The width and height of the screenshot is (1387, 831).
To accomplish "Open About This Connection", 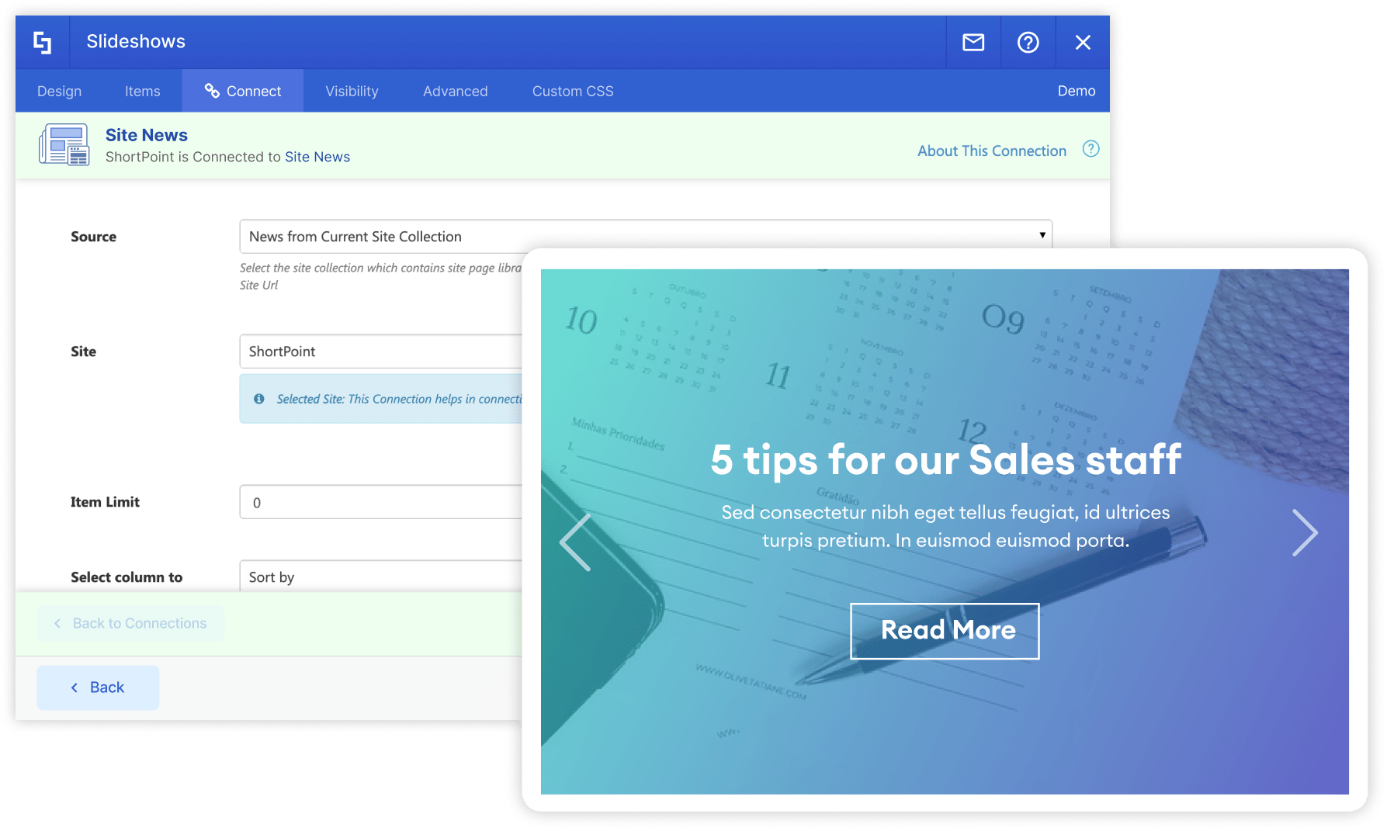I will 992,150.
